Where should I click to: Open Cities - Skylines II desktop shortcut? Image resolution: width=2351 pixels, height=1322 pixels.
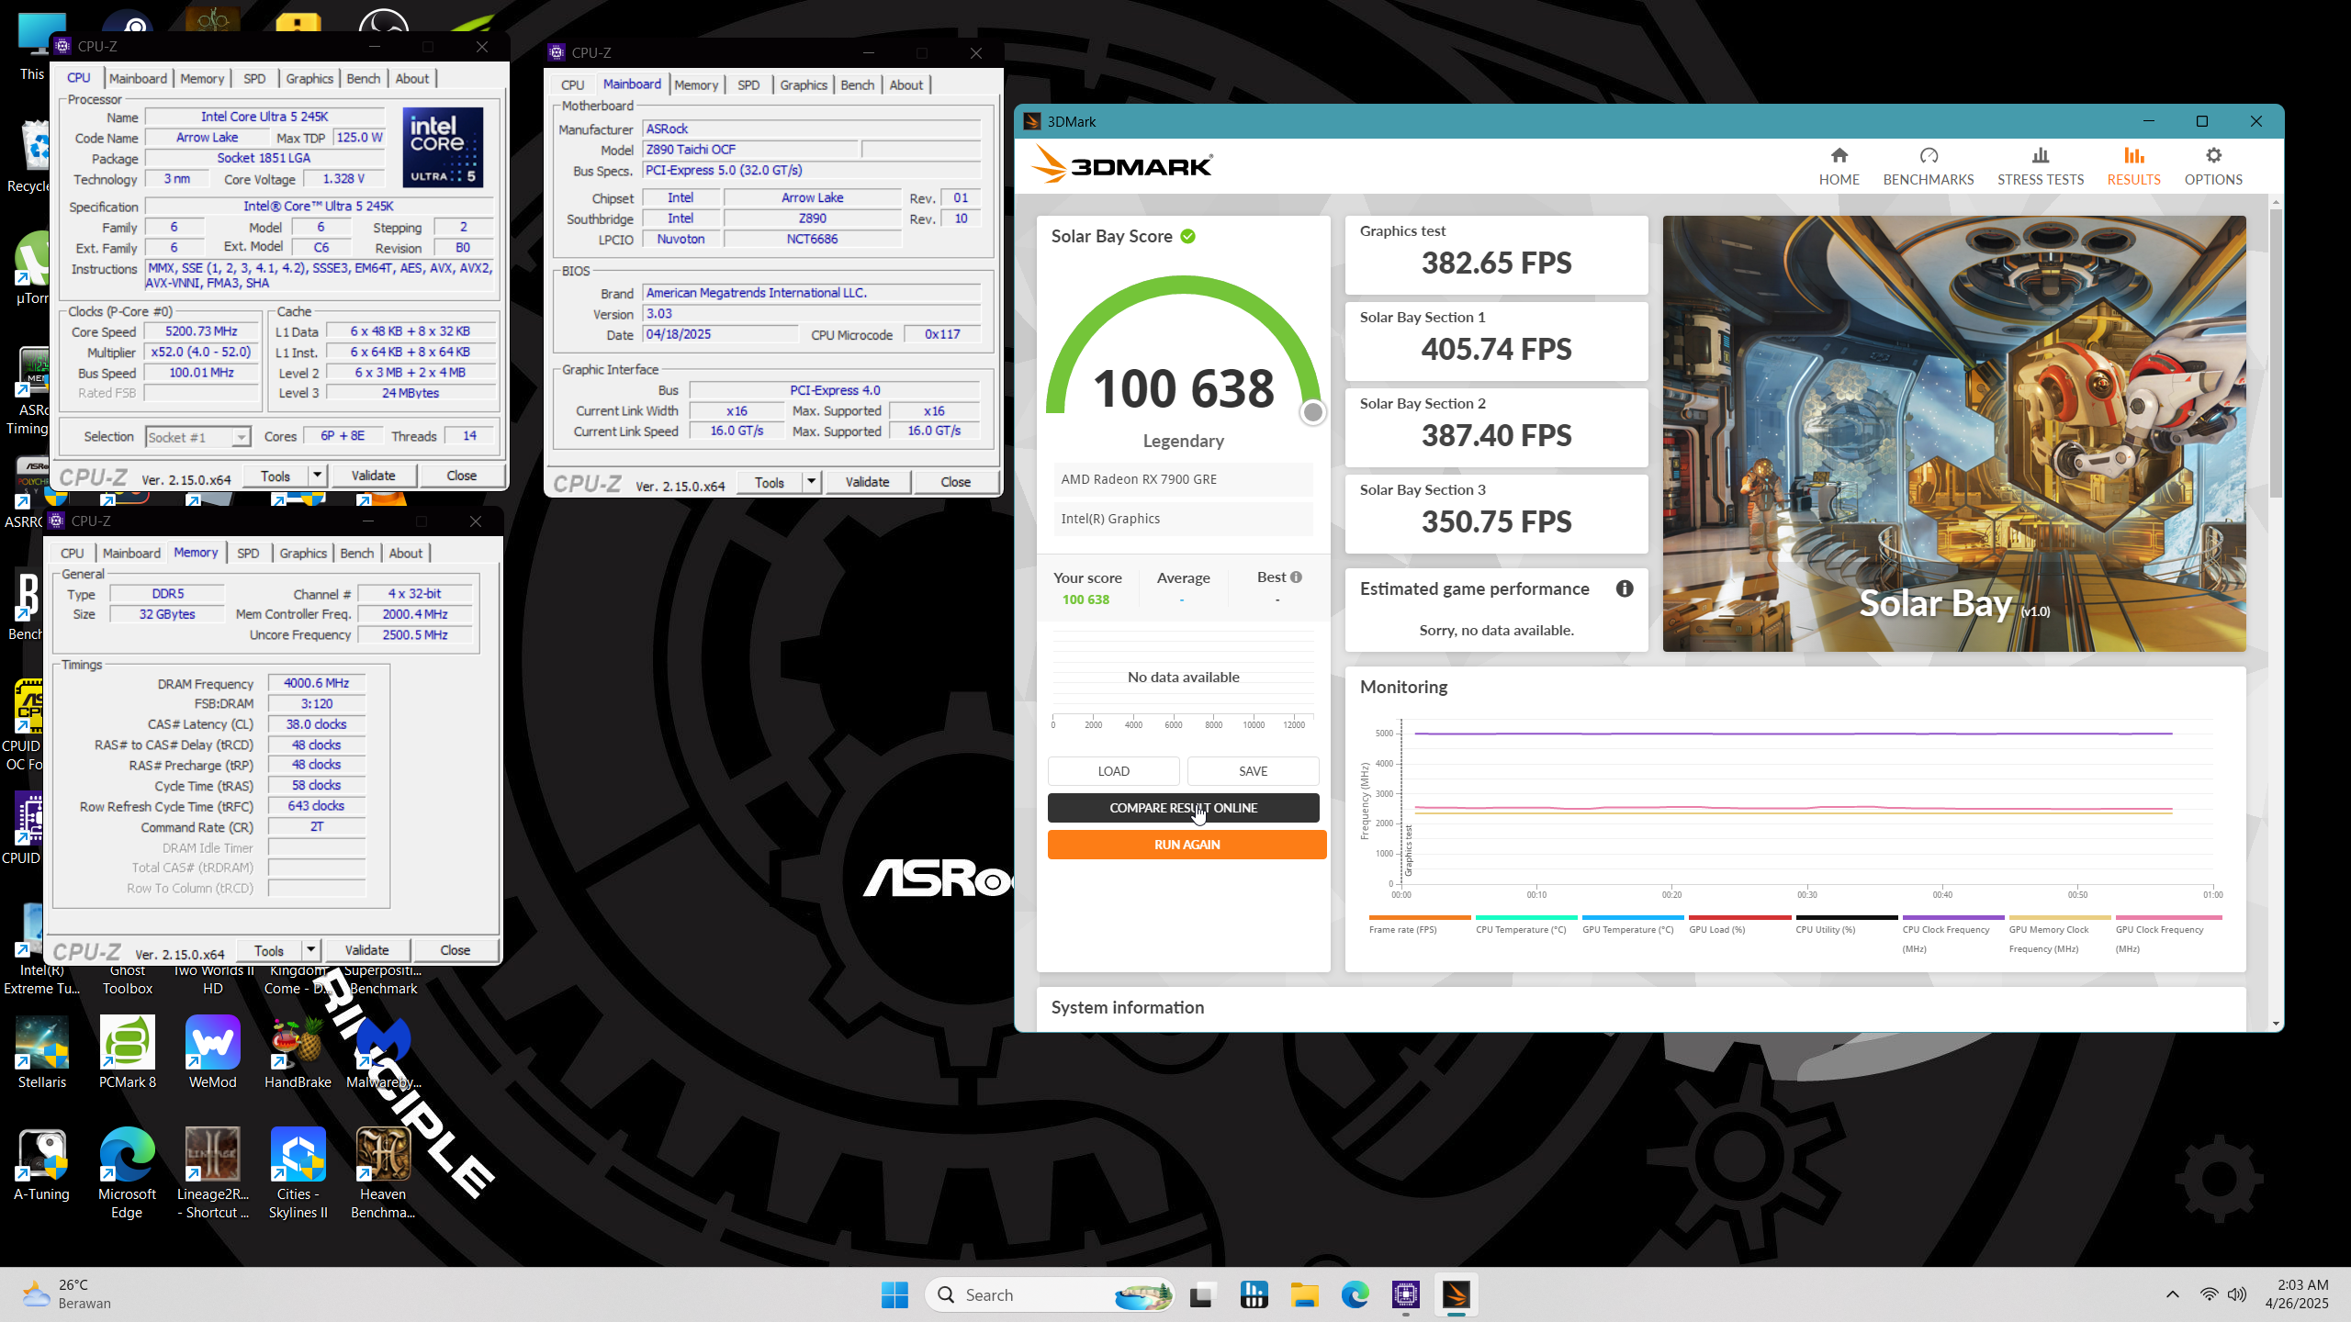click(298, 1174)
